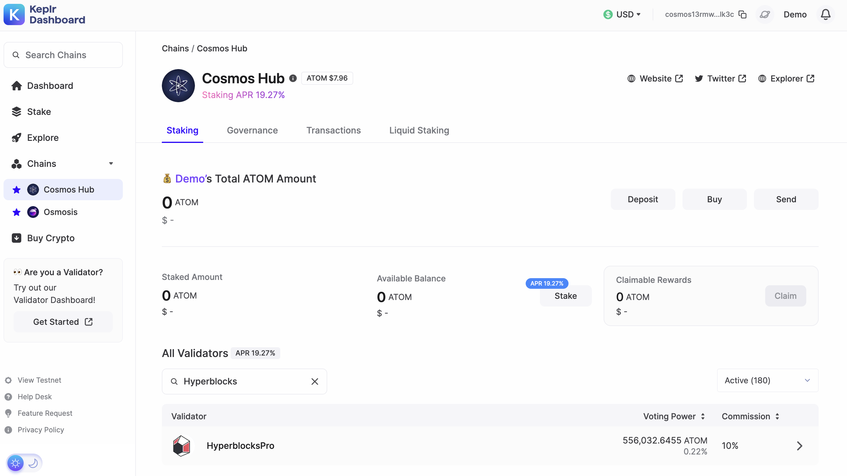Image resolution: width=847 pixels, height=476 pixels.
Task: Open notifications bell
Action: pyautogui.click(x=825, y=14)
